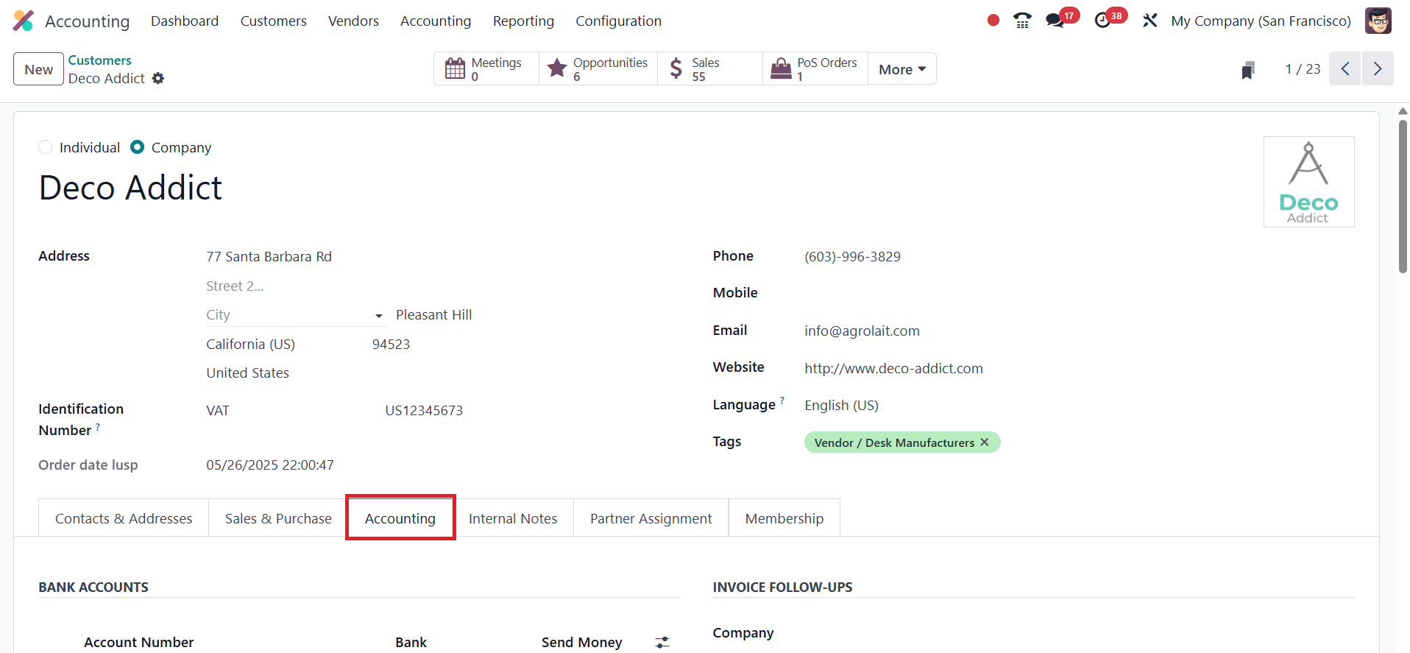Click the page vertical scrollbar

1403,196
